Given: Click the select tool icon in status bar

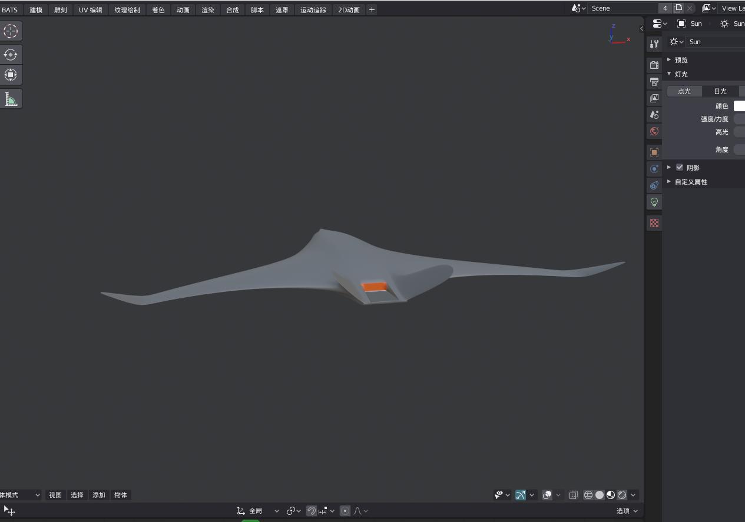Looking at the screenshot, I should [9, 511].
